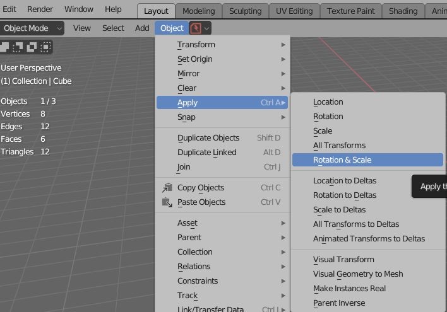
Task: Click the Vertices 8 statistic
Action: [x=23, y=114]
